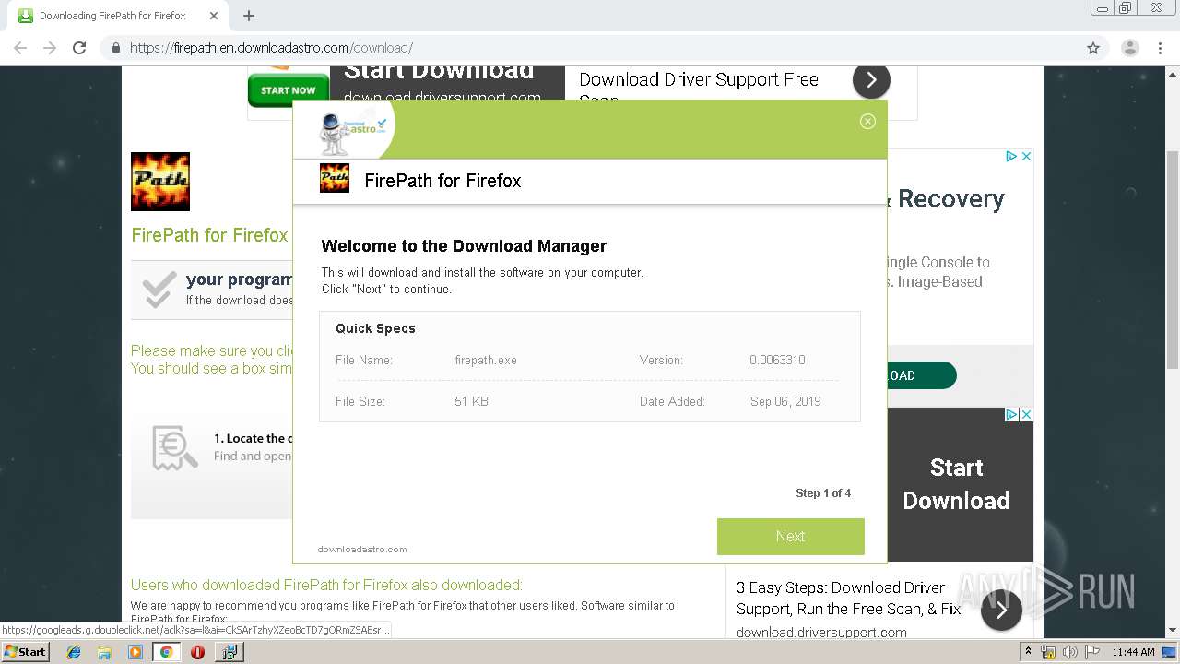The image size is (1180, 664).
Task: Open a new tab with plus button
Action: point(248,16)
